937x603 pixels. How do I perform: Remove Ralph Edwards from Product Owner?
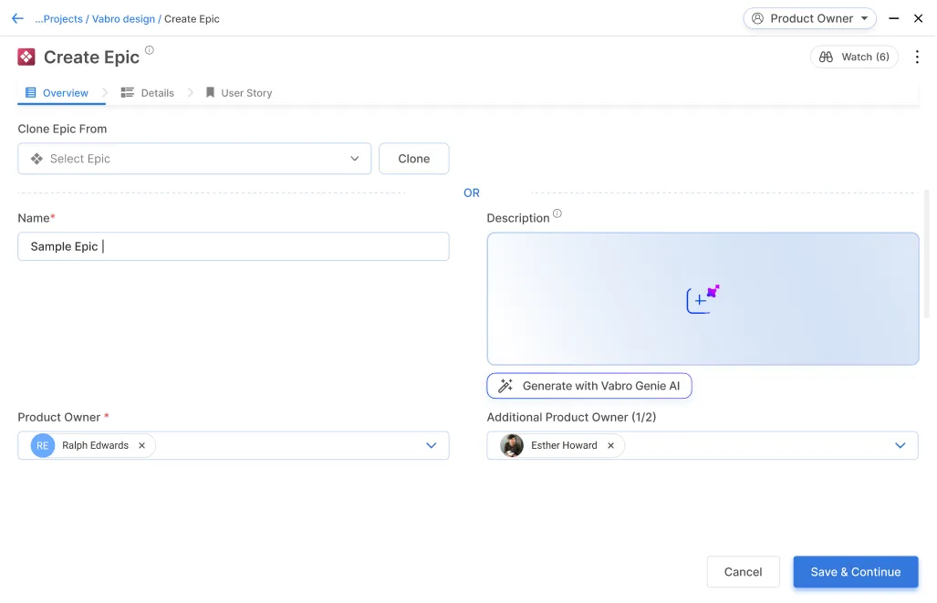pos(141,445)
